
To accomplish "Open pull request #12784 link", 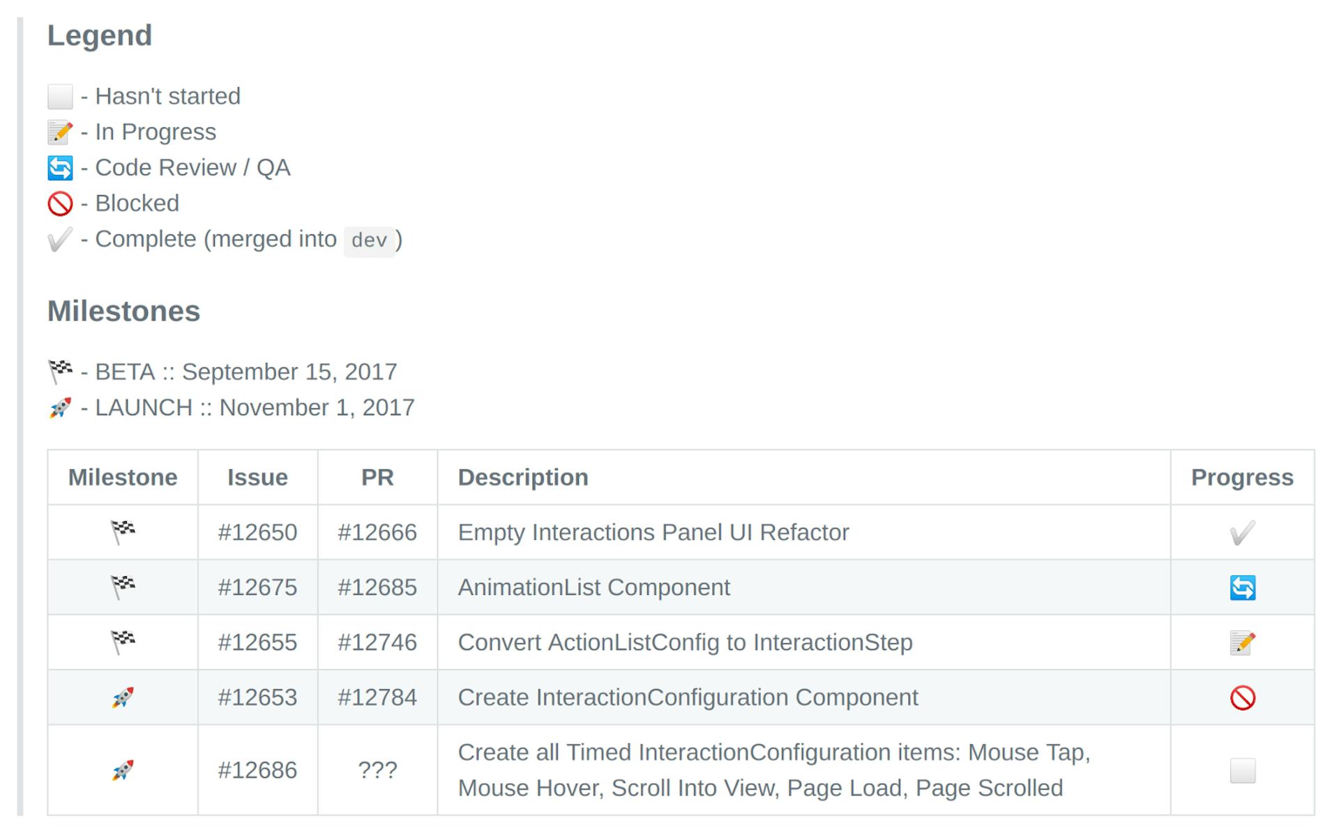I will click(x=377, y=697).
